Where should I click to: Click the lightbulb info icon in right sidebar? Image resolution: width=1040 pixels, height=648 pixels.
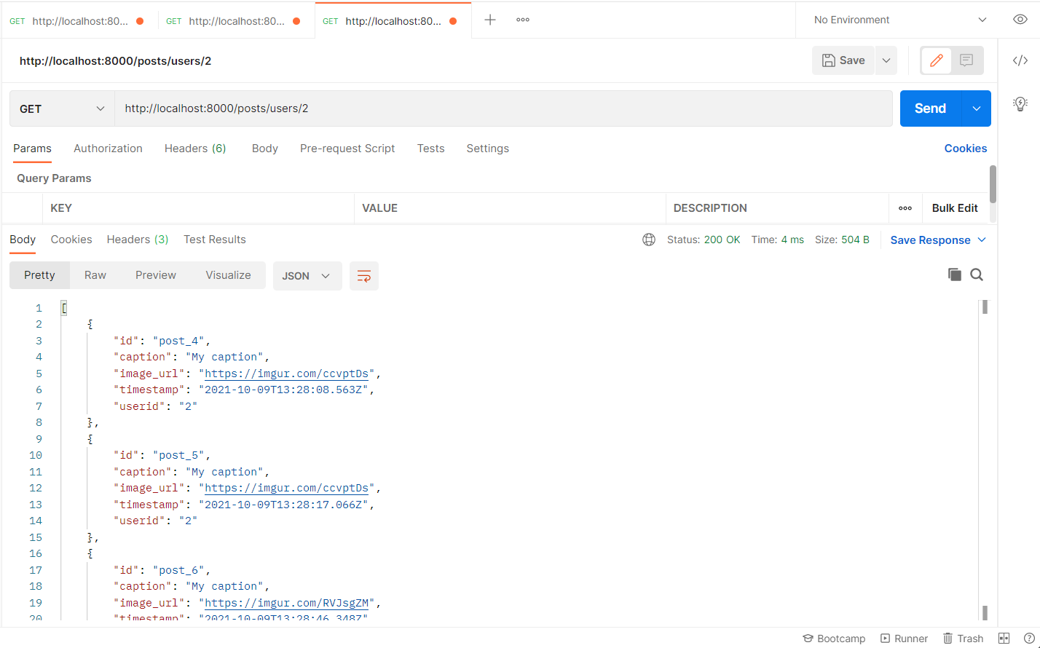(x=1020, y=103)
